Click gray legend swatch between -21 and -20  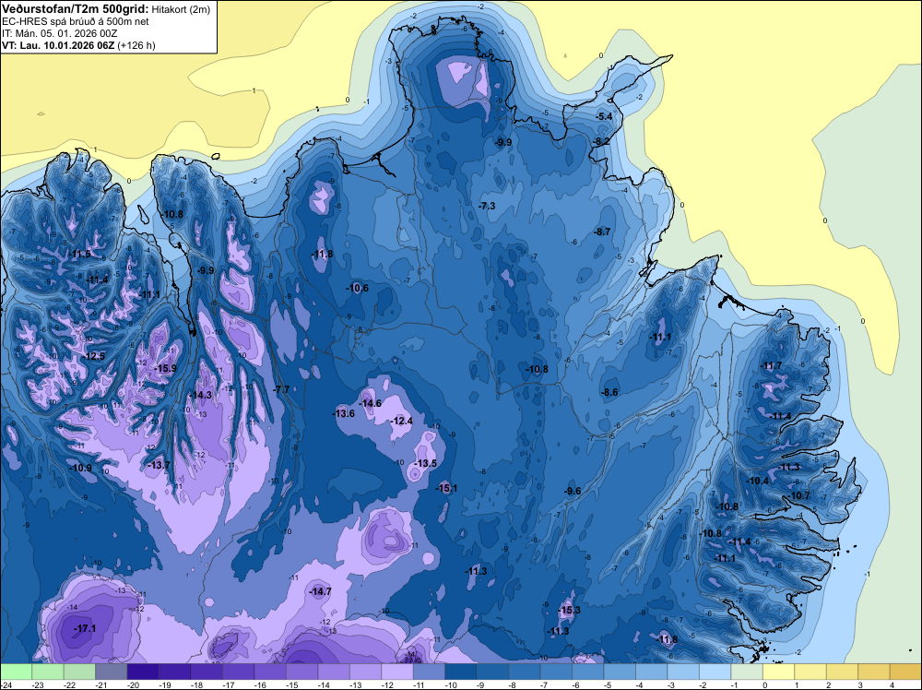click(112, 672)
